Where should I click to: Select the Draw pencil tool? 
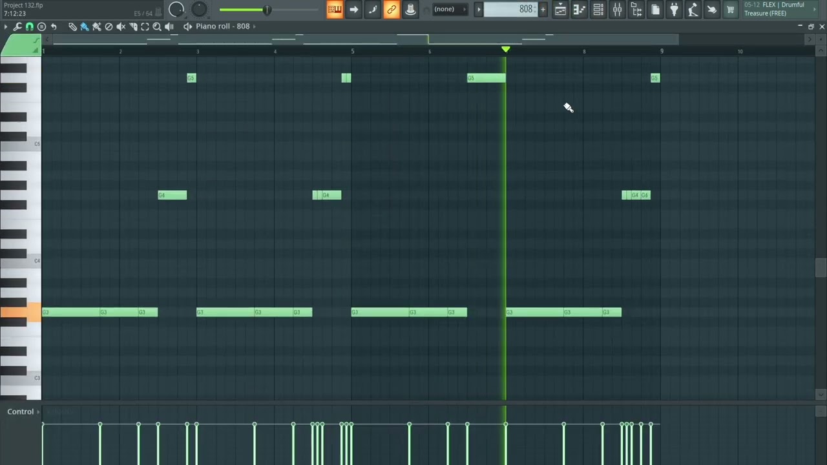pos(72,26)
